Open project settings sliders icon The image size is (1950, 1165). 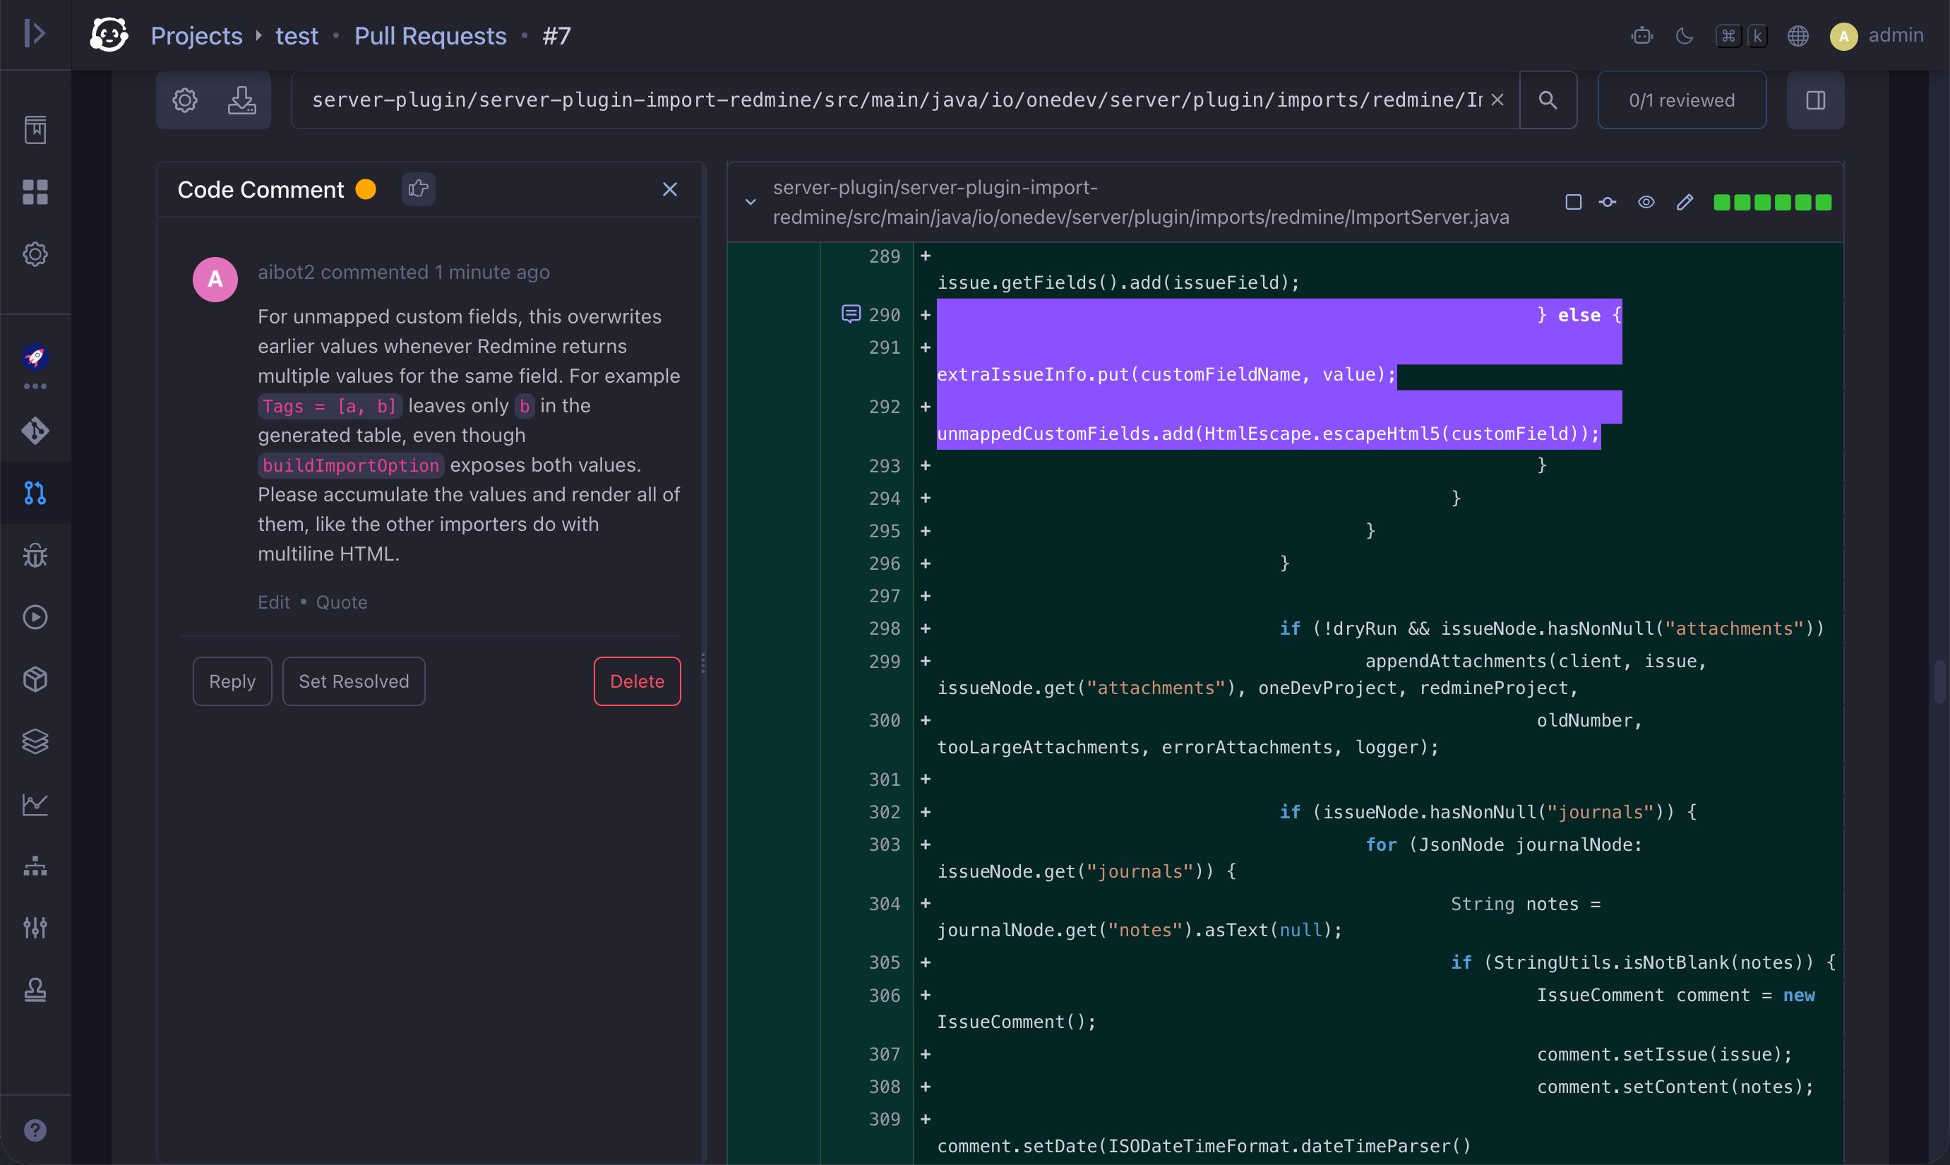[35, 928]
